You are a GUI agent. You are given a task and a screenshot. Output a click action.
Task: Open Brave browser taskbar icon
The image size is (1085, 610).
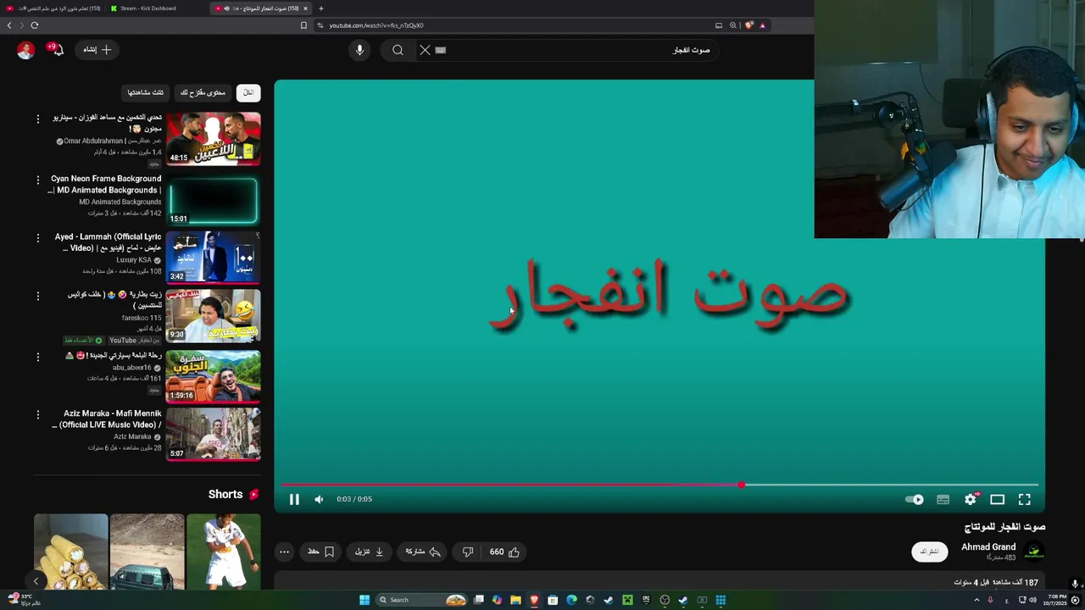point(534,600)
